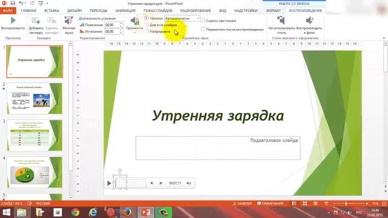The image size is (388, 218).
Task: Switch to РЕЦЕНЗИРОВАНИЕ tab
Action: click(x=195, y=11)
